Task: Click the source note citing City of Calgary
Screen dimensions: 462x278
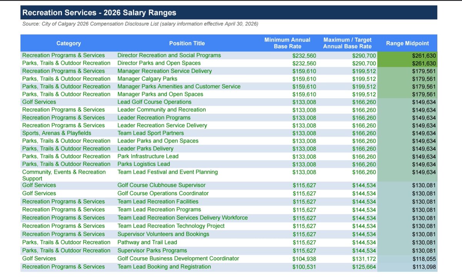Action: click(140, 24)
